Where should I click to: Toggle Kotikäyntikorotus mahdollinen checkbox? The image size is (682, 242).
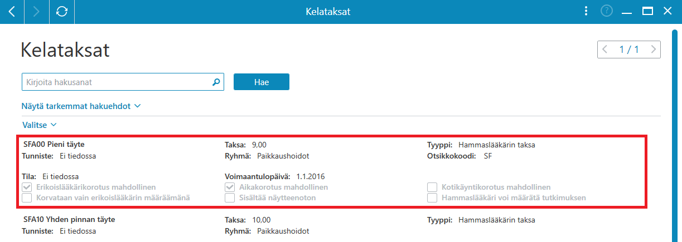tap(432, 187)
